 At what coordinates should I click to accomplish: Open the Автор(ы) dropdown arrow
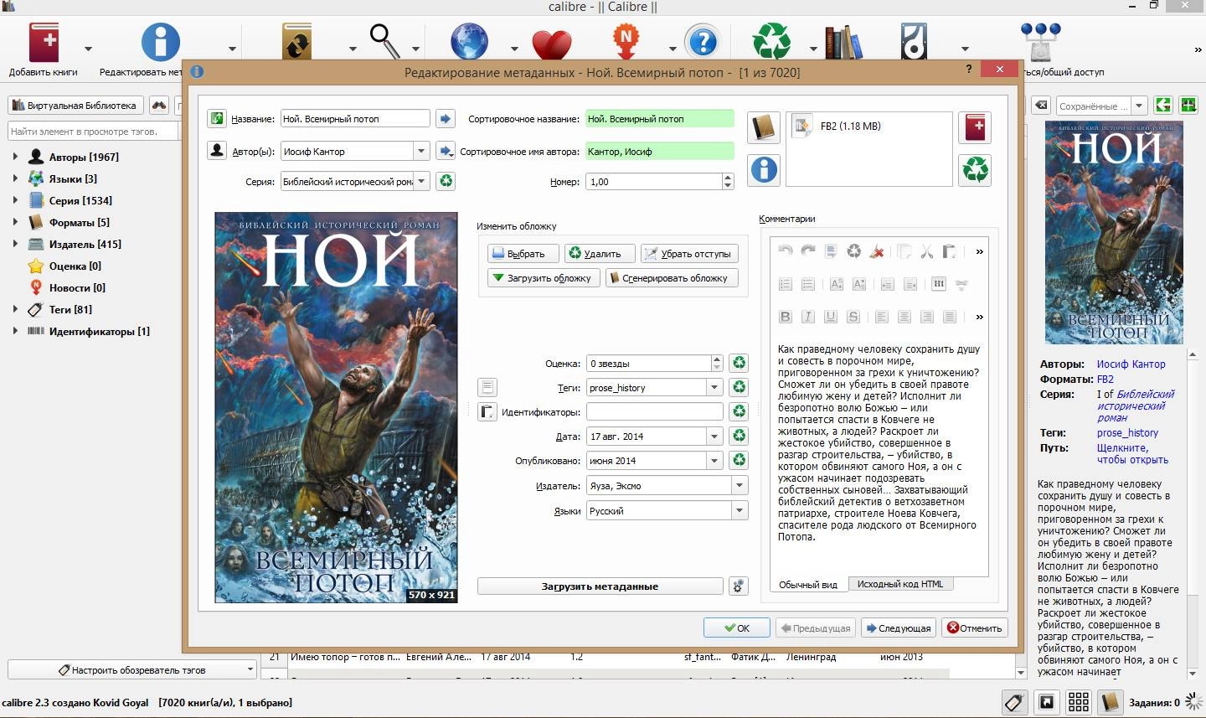[421, 152]
